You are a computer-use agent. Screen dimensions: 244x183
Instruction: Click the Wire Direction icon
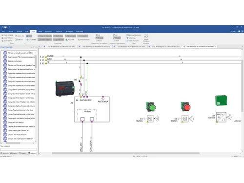click(79, 40)
